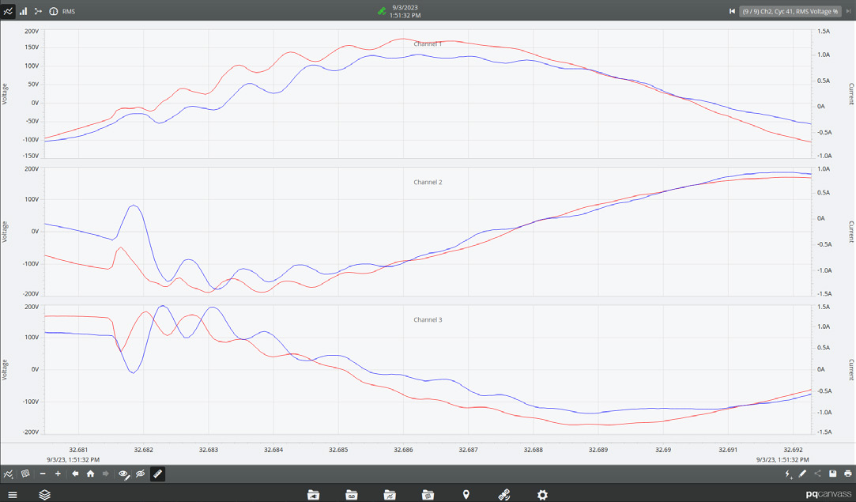The image size is (856, 502).
Task: Click the zoom in plus button
Action: point(58,474)
